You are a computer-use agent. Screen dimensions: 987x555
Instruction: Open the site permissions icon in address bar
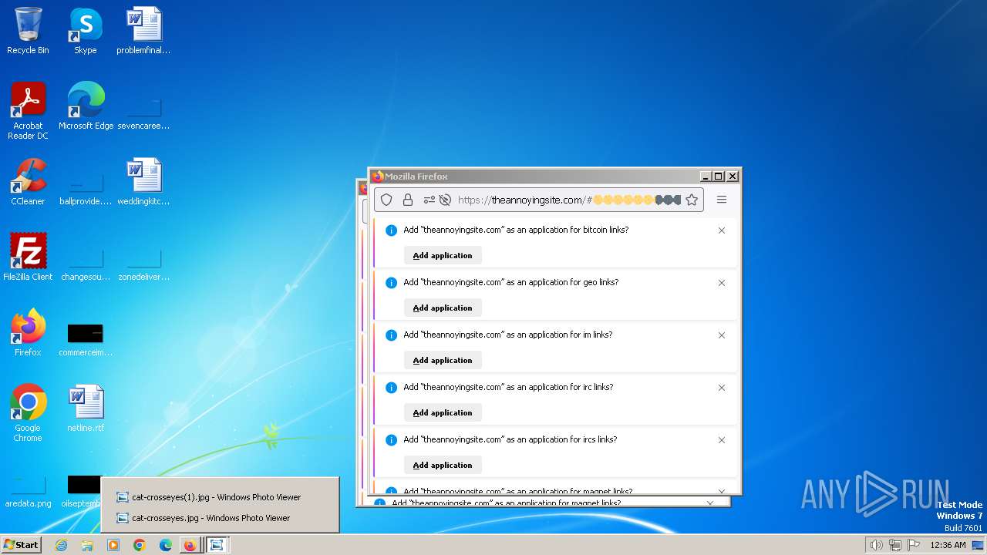[429, 200]
